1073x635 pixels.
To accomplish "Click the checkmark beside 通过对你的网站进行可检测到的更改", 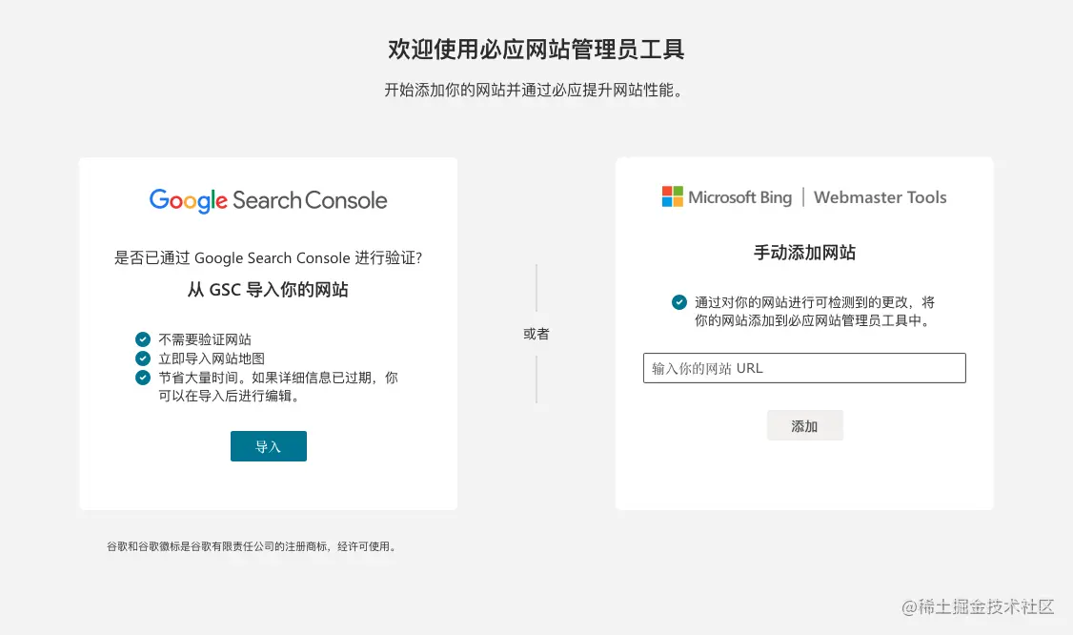I will [x=678, y=302].
